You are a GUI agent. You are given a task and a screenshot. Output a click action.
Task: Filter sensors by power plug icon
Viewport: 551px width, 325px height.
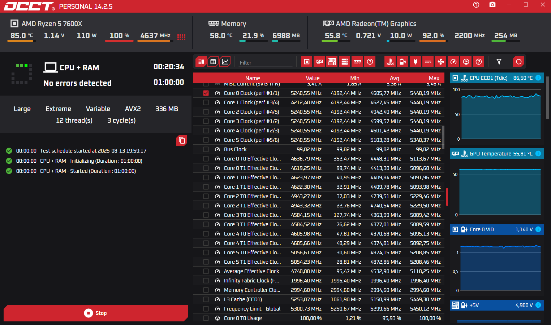pos(416,62)
